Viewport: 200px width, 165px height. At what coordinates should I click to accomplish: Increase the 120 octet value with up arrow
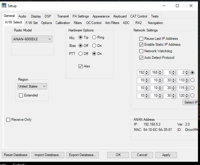[x=187, y=94]
